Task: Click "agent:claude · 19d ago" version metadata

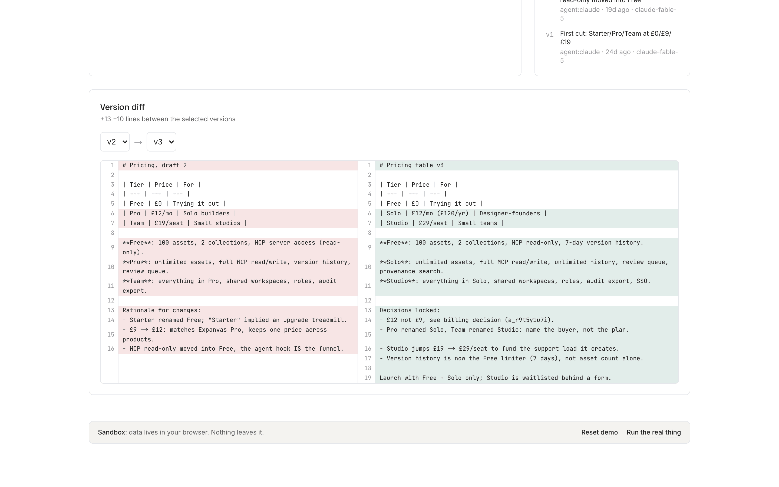Action: tap(618, 14)
